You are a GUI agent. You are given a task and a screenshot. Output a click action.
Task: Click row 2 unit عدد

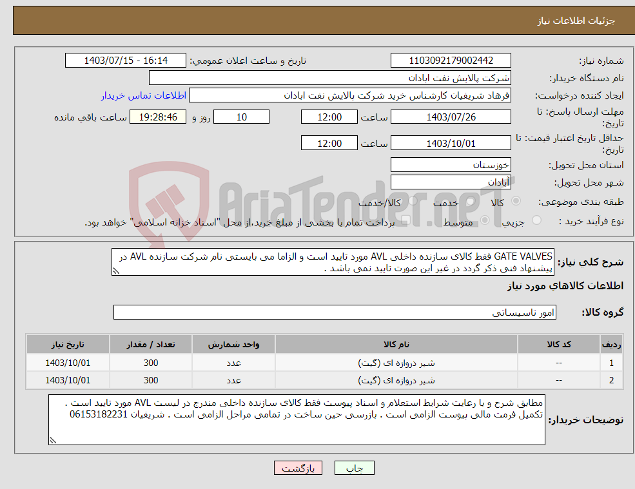coord(233,381)
